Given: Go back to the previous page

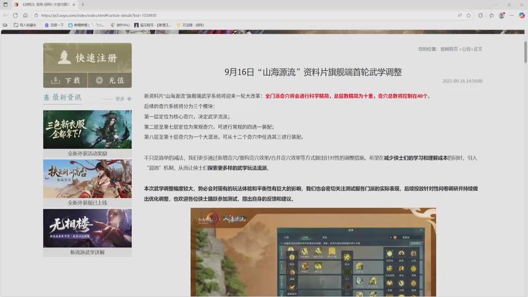Looking at the screenshot, I should tap(5, 15).
